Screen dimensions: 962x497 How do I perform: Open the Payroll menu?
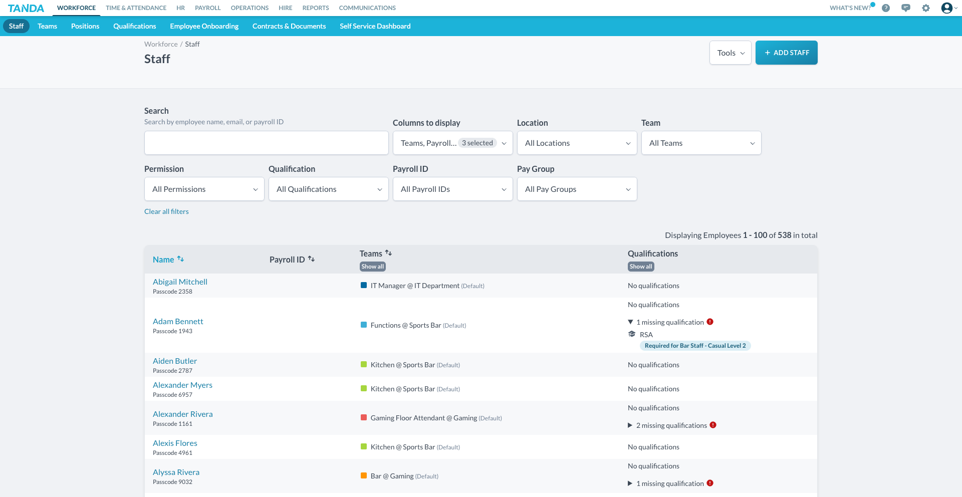(x=207, y=8)
